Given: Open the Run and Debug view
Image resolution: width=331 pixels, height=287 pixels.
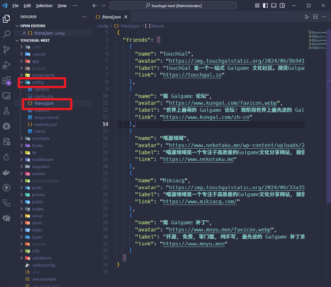Looking at the screenshot, I should click(6, 65).
